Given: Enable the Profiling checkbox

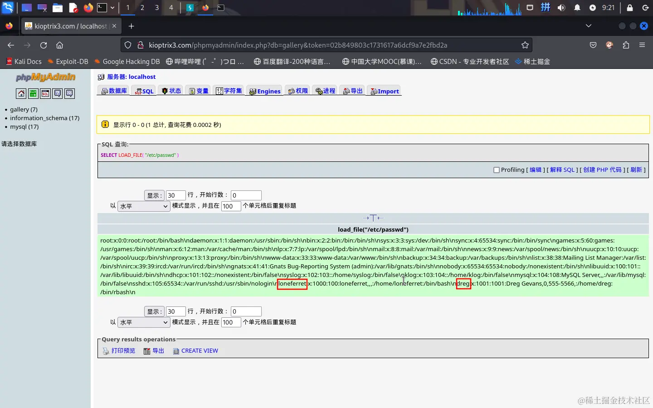Looking at the screenshot, I should pos(496,170).
